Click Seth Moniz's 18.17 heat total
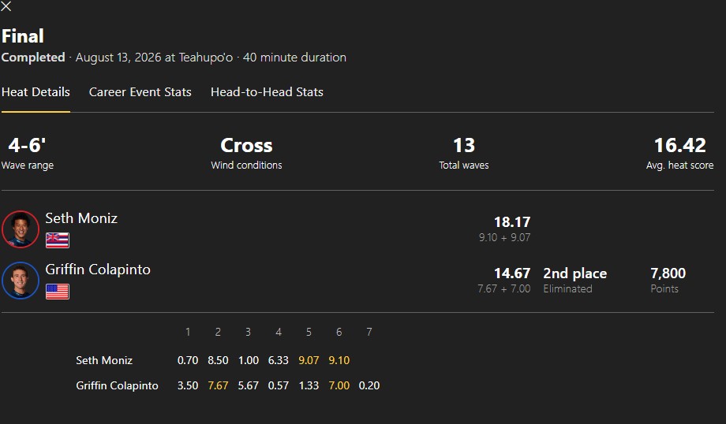The height and width of the screenshot is (424, 726). click(x=512, y=222)
